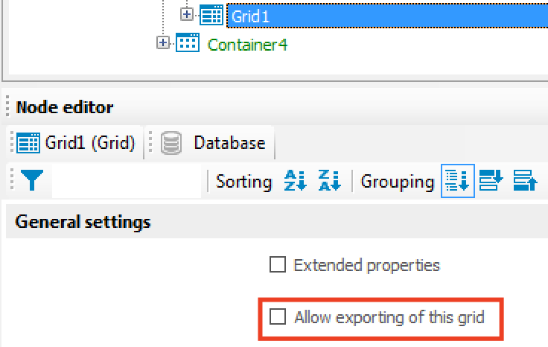Screen dimensions: 548x347
Task: Click the database cylinder icon
Action: (171, 143)
